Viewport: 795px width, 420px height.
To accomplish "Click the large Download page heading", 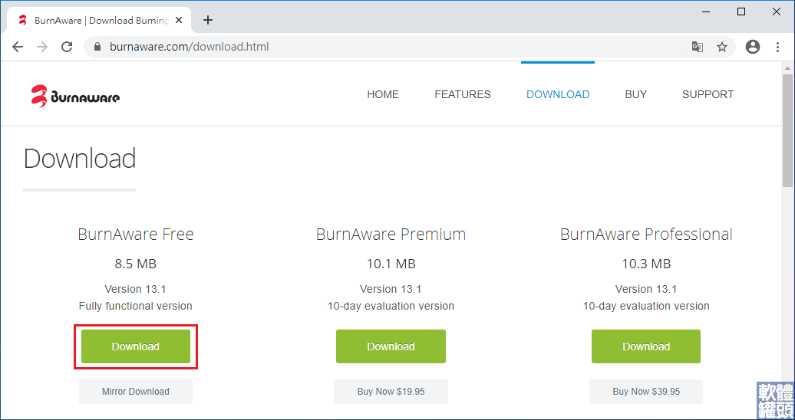I will click(80, 159).
